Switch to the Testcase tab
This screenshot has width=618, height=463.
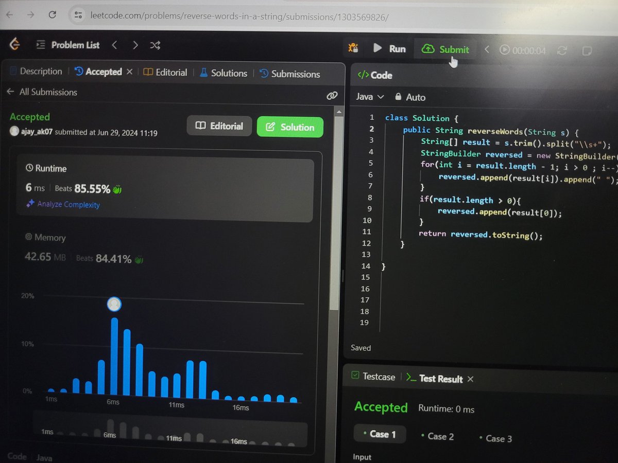pyautogui.click(x=373, y=377)
